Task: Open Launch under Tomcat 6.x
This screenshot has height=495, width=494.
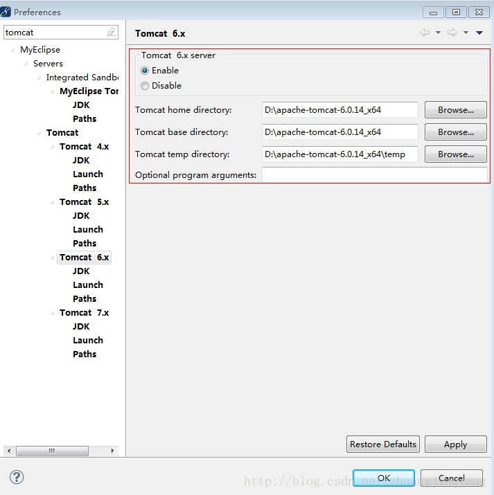Action: [x=88, y=285]
